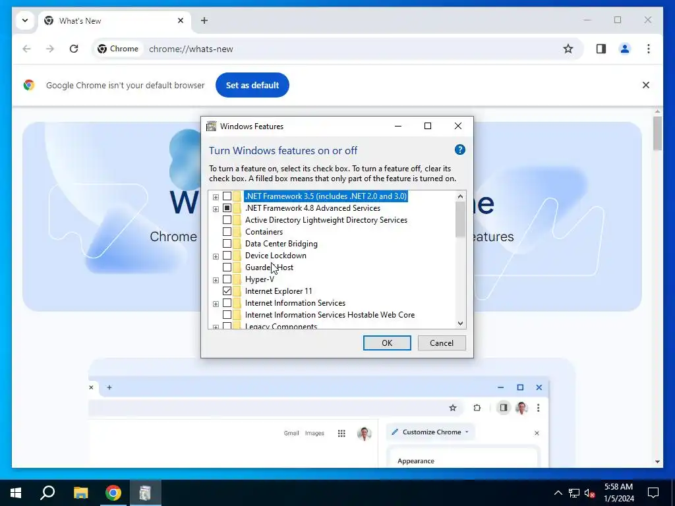The image size is (675, 506).
Task: Click the Windows Features title bar icon
Action: 212,126
